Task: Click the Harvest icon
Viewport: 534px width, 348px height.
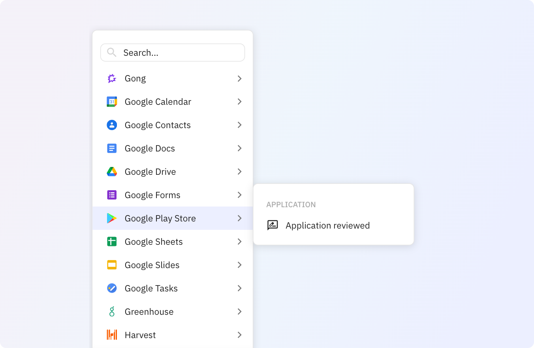Action: (x=112, y=335)
